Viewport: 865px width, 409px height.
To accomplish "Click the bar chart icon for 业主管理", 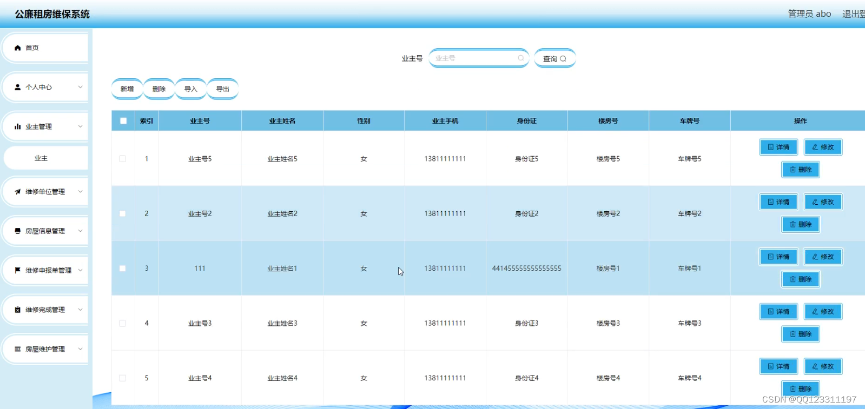I will click(18, 126).
